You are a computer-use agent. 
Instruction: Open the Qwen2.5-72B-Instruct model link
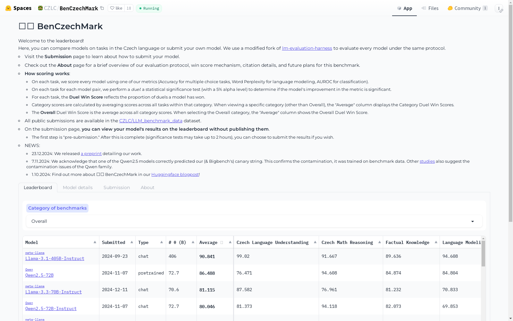point(51,308)
